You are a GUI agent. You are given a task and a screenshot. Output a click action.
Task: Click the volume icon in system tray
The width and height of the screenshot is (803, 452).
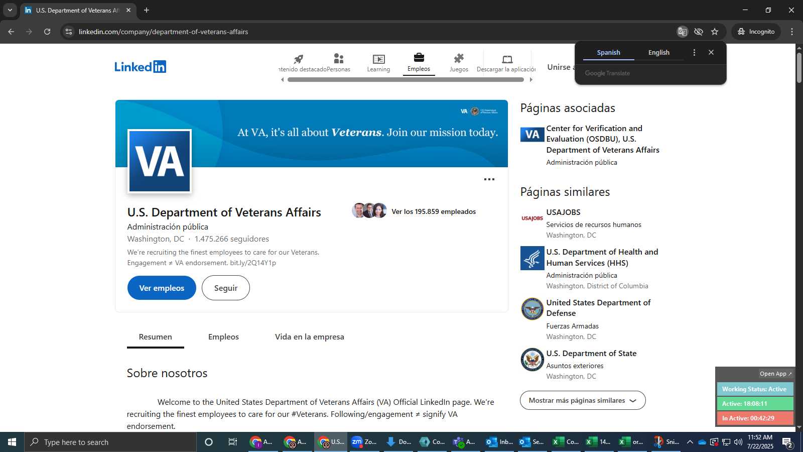[x=738, y=442]
